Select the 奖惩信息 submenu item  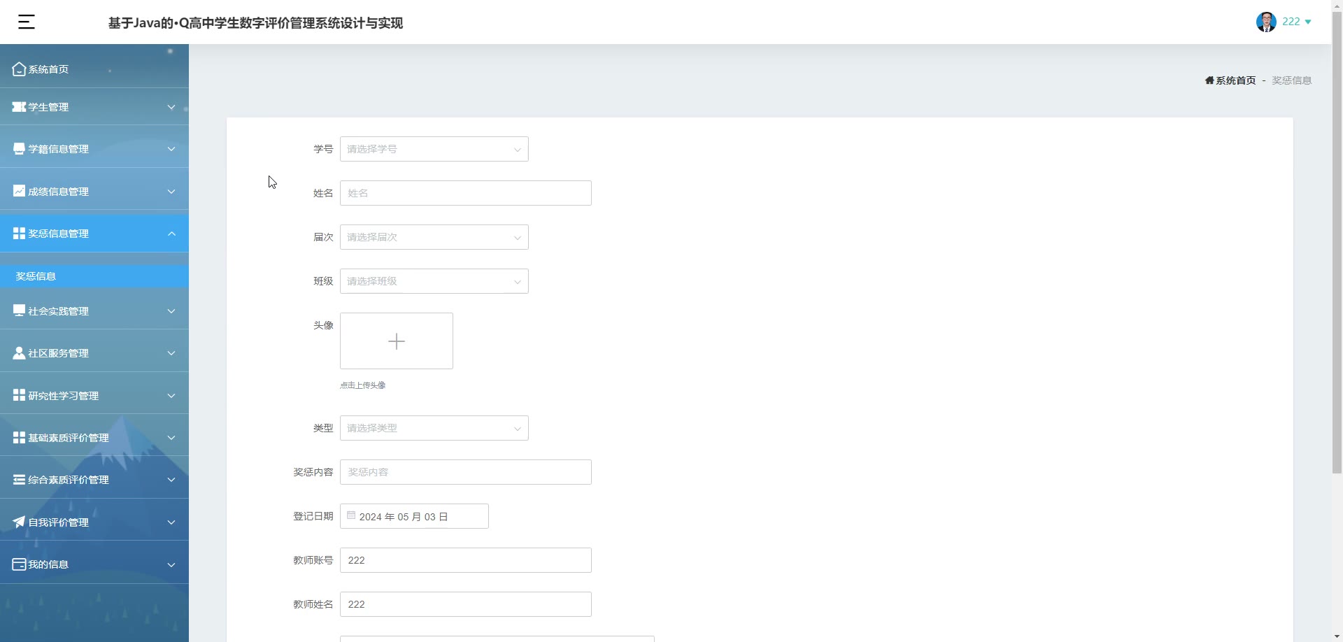click(94, 276)
